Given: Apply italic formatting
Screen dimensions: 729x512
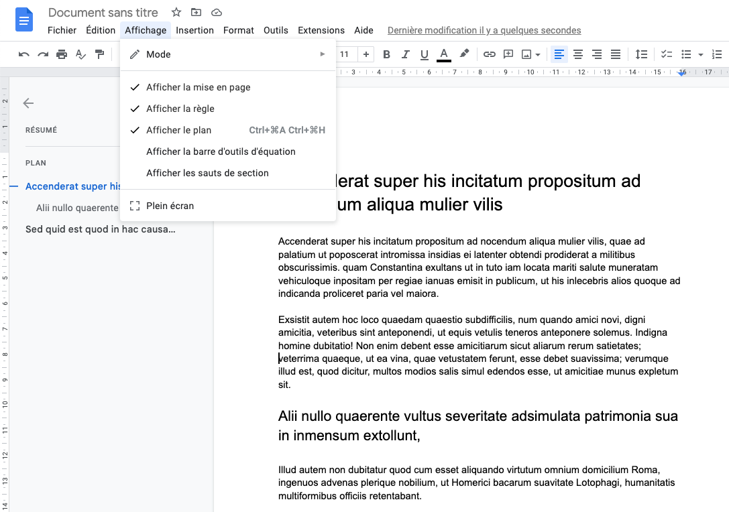Looking at the screenshot, I should [405, 54].
